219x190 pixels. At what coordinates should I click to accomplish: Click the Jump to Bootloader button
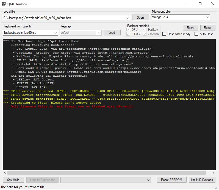pos(42,180)
